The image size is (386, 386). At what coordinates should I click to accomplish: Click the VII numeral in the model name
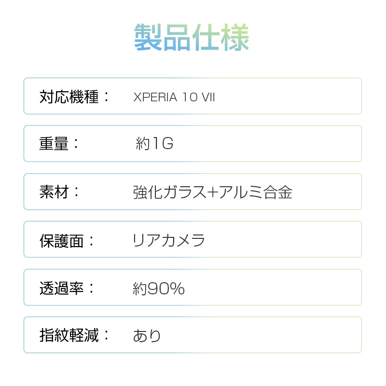point(208,97)
